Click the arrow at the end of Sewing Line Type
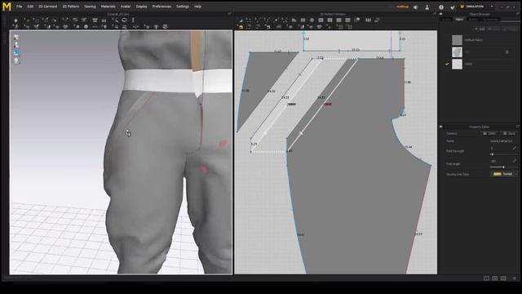This screenshot has width=522, height=294. tap(516, 174)
